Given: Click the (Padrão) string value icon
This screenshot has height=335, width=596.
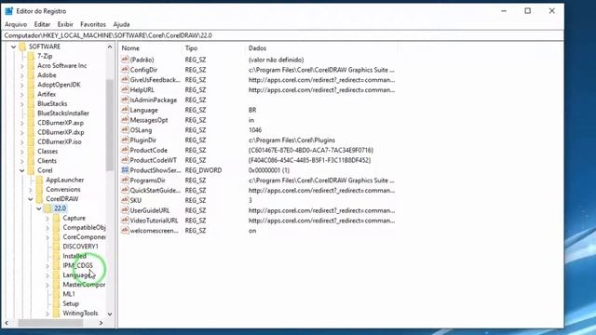Looking at the screenshot, I should (125, 60).
